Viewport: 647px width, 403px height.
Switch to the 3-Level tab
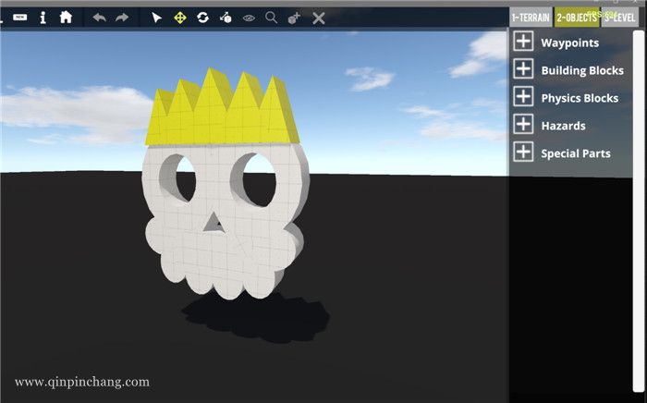click(x=620, y=18)
